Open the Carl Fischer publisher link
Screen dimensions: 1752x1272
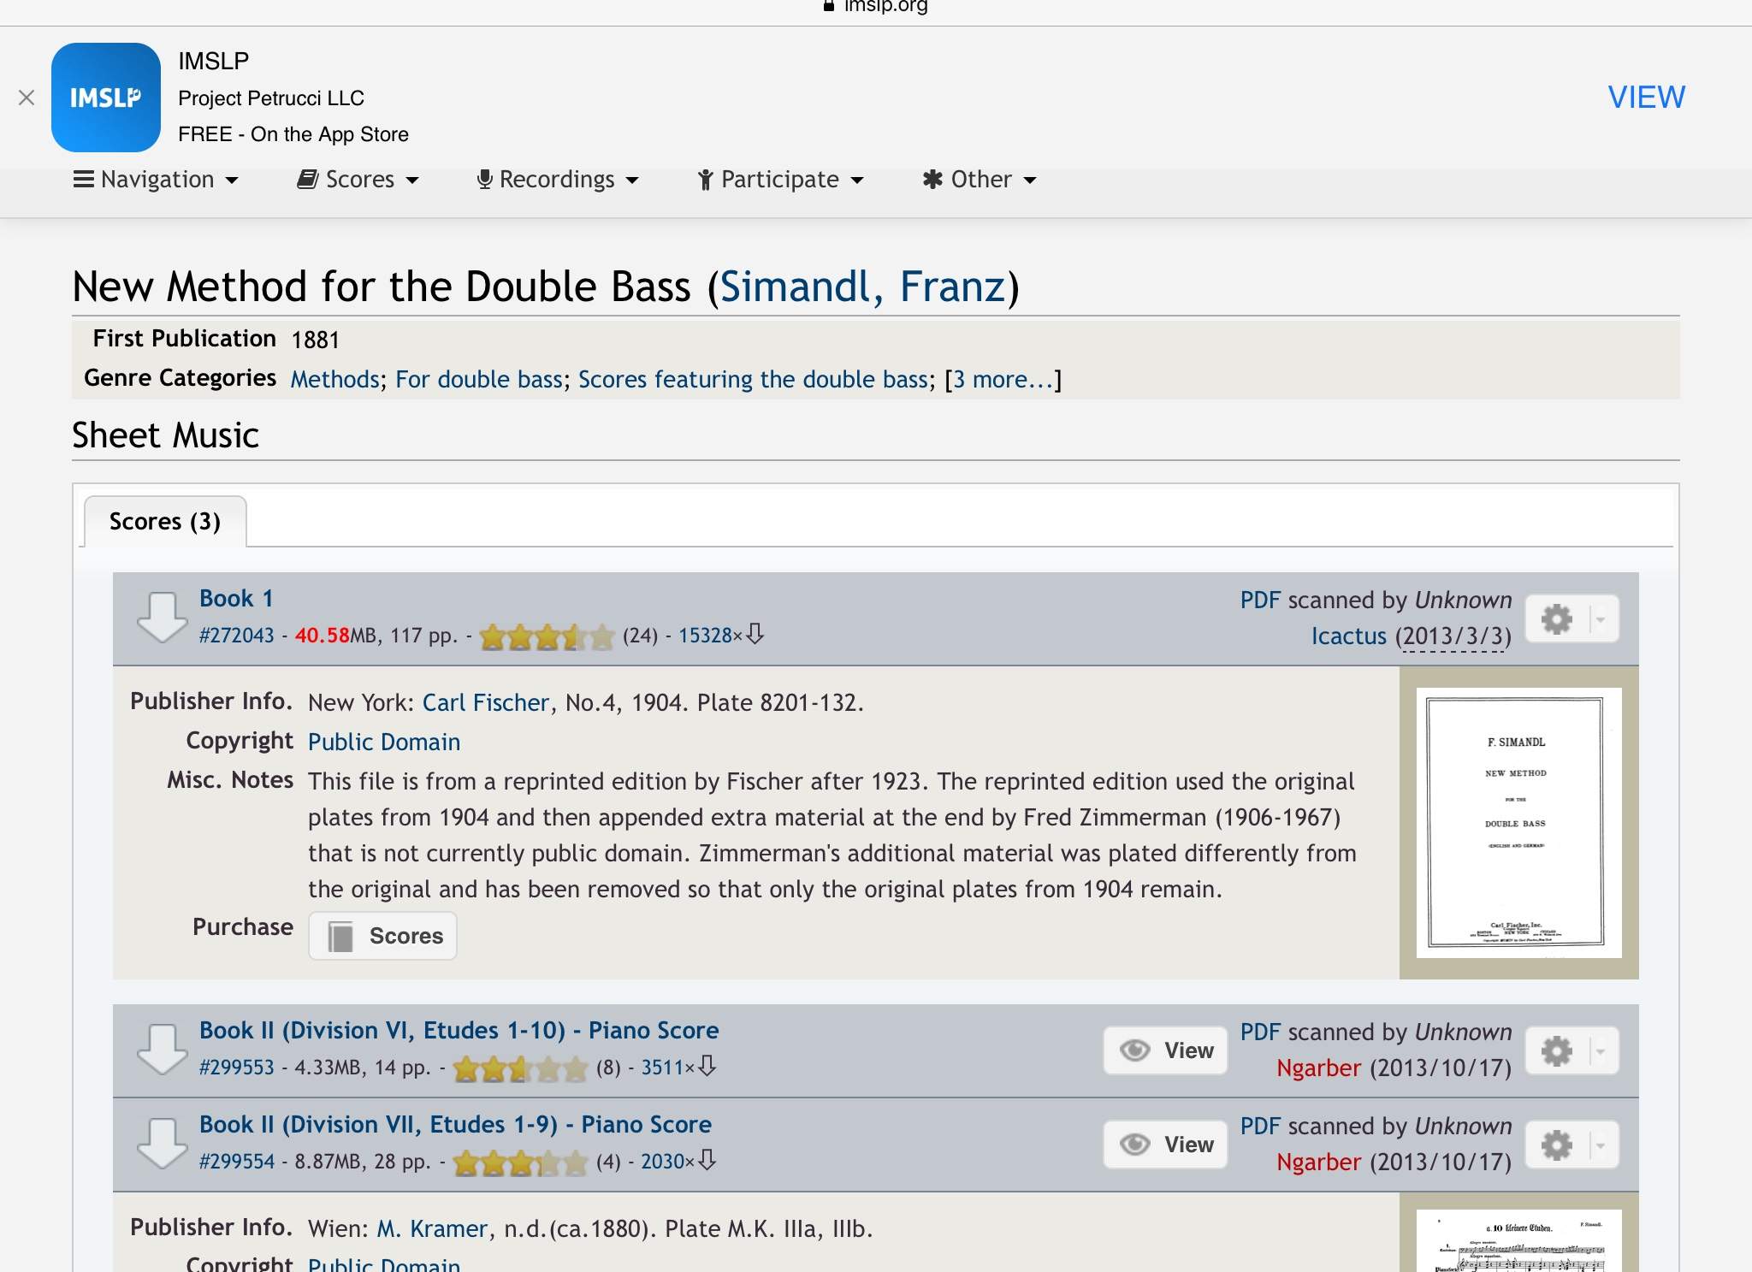coord(486,702)
